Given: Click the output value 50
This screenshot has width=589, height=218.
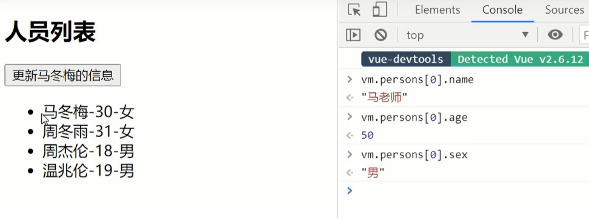Looking at the screenshot, I should click(367, 135).
